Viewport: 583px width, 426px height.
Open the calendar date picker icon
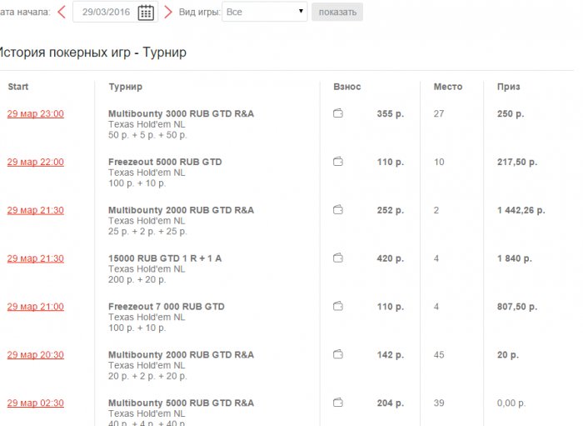coord(146,12)
